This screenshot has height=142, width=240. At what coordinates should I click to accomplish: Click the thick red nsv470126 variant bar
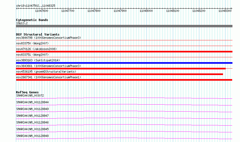click(x=124, y=52)
